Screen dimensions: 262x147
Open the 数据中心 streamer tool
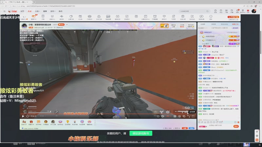click(52, 17)
